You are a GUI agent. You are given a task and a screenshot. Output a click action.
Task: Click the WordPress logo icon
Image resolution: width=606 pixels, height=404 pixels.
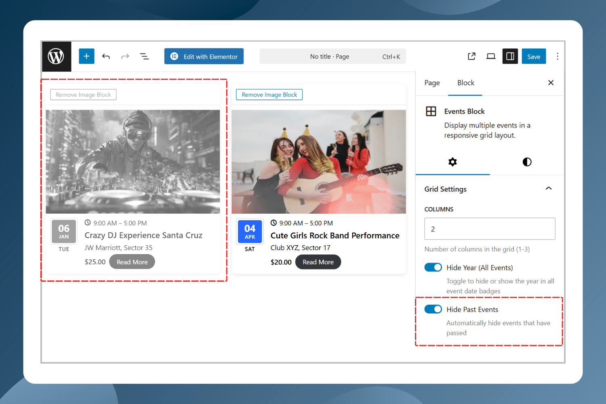(56, 57)
